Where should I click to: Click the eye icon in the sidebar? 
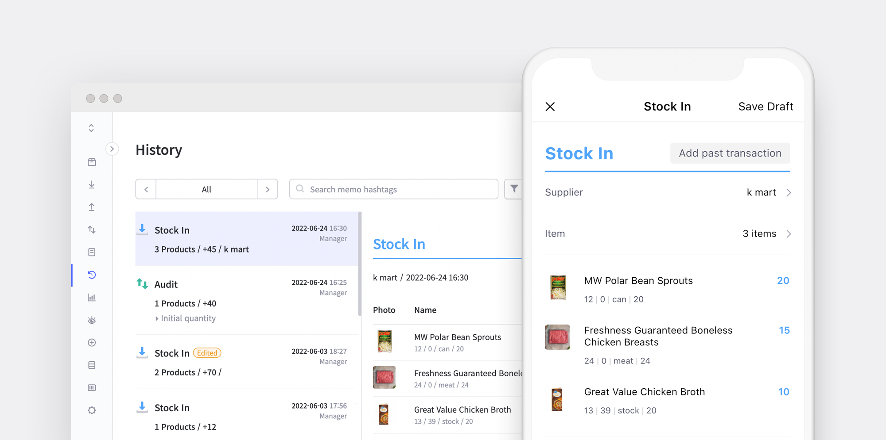(x=92, y=320)
